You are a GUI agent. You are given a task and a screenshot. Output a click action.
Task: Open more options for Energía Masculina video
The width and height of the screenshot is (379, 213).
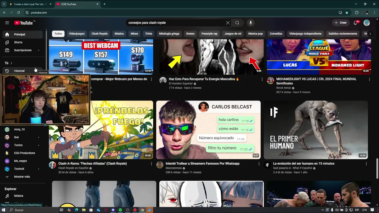(x=262, y=79)
